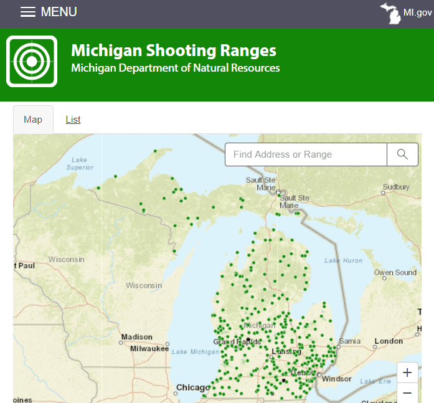434x403 pixels.
Task: Click the search magnifier button
Action: click(x=402, y=154)
